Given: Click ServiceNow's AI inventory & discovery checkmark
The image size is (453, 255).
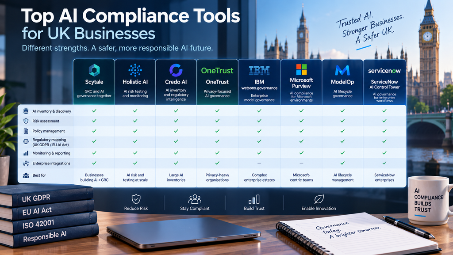Looking at the screenshot, I should point(384,111).
